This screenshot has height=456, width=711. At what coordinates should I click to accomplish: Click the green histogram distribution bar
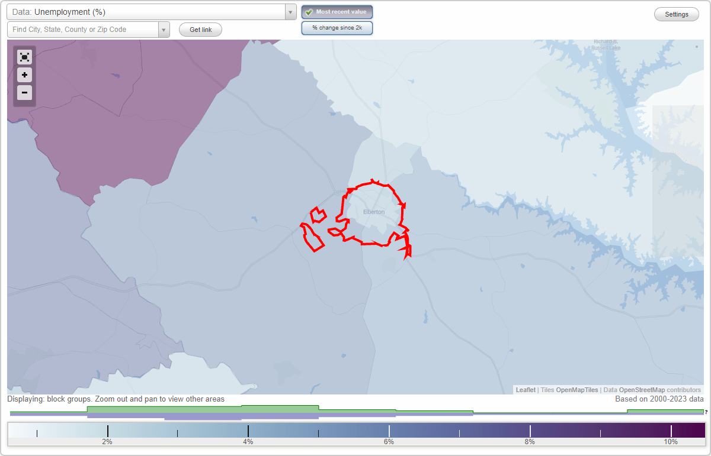(x=357, y=409)
